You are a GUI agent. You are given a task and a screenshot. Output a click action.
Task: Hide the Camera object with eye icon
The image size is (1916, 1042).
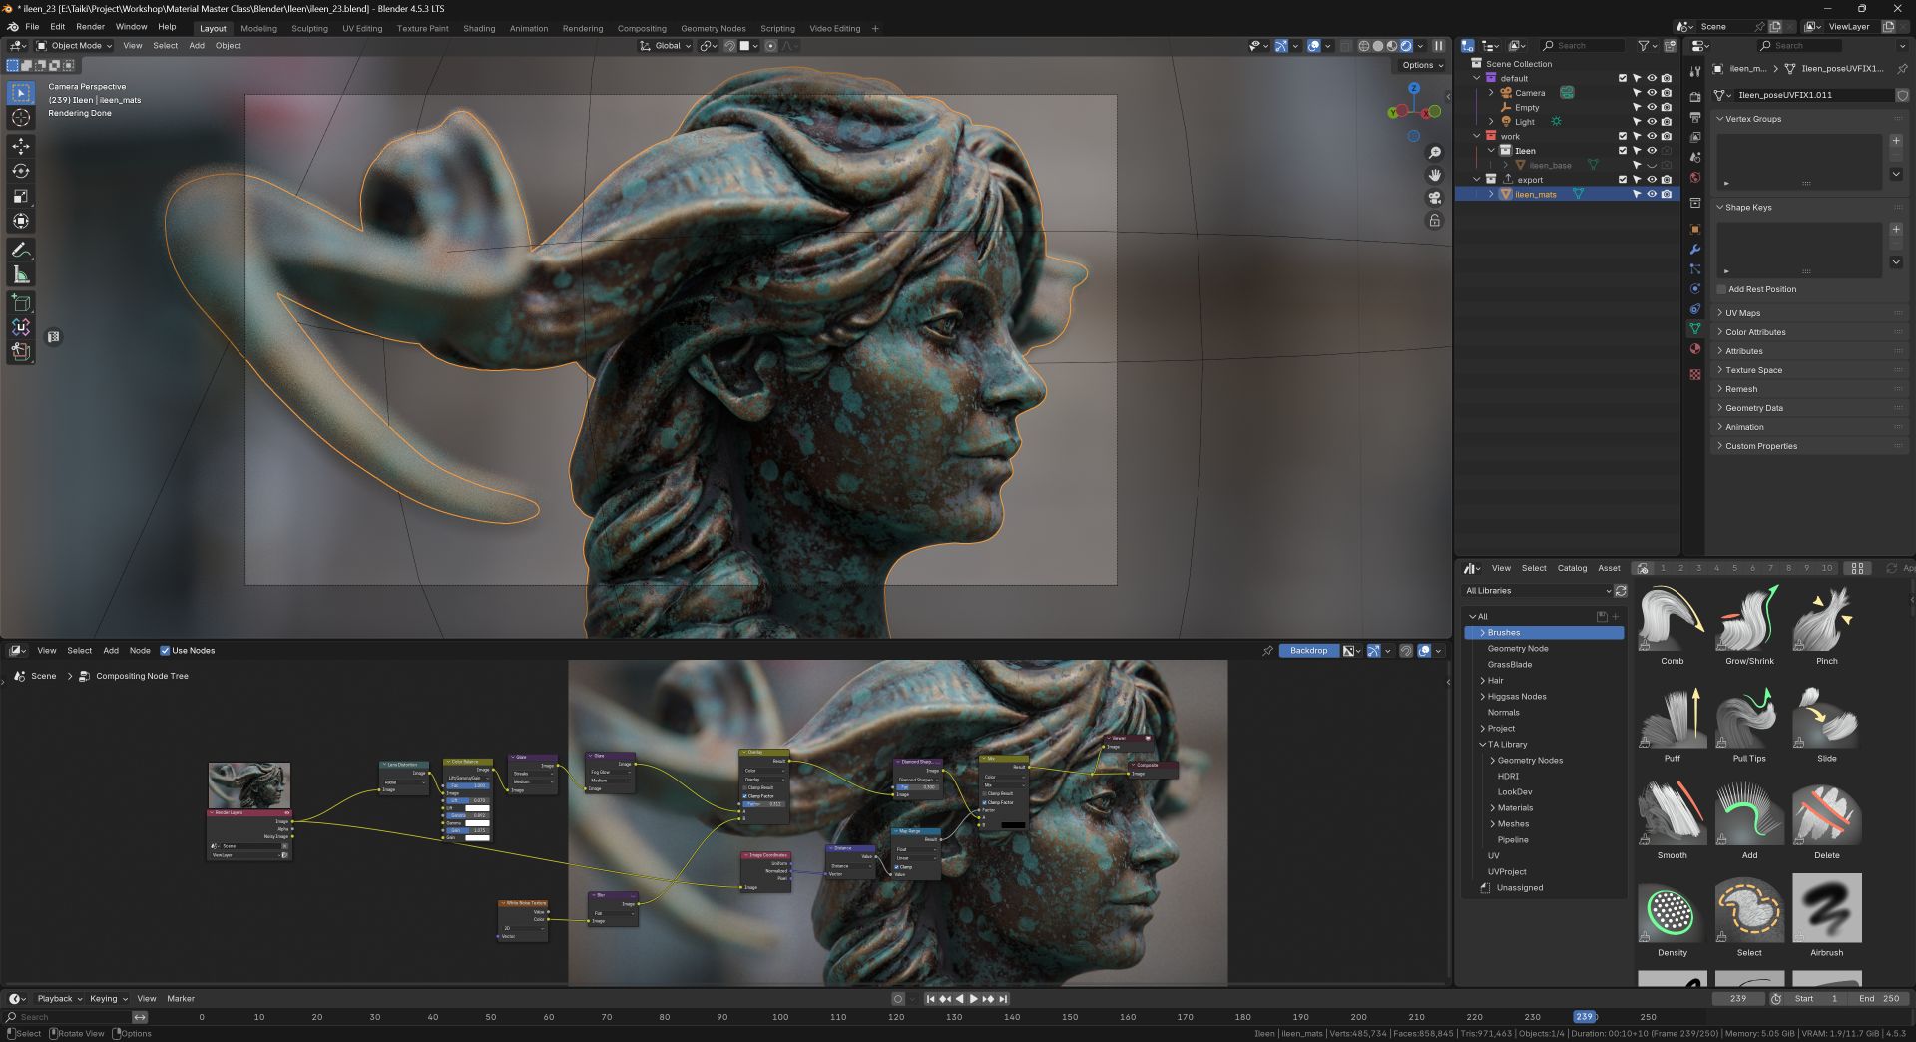pos(1651,93)
